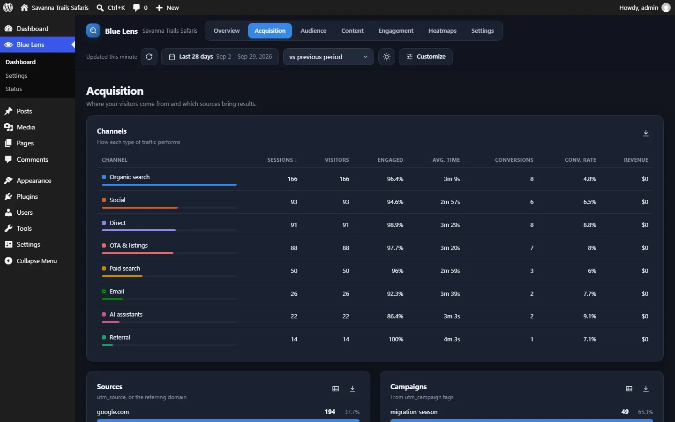
Task: Click the admin user avatar
Action: (666, 8)
